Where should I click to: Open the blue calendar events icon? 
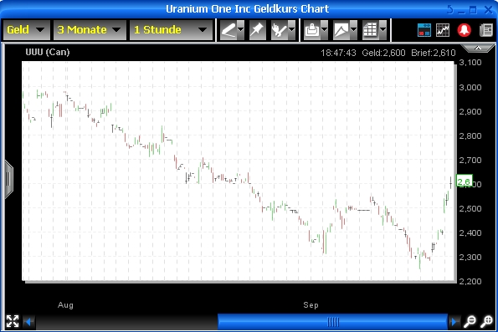pyautogui.click(x=424, y=30)
